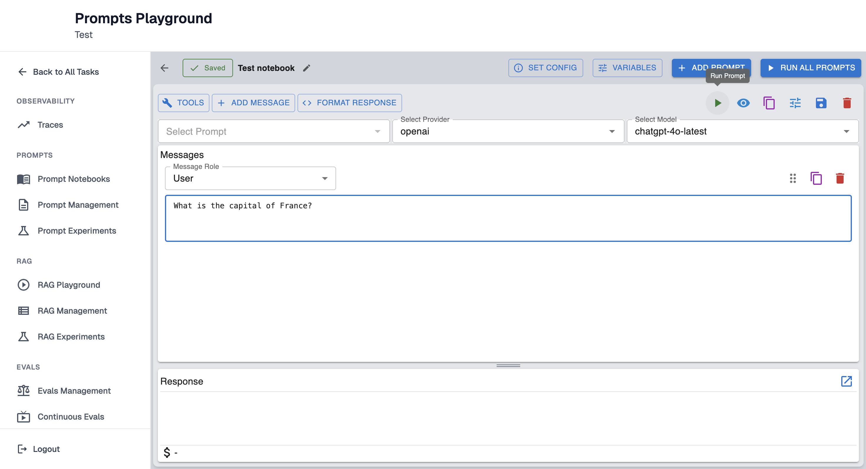The image size is (866, 469).
Task: Go to Prompt Notebooks in sidebar
Action: tap(74, 179)
